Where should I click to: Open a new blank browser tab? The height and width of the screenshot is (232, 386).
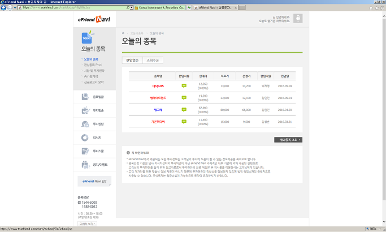click(x=242, y=8)
